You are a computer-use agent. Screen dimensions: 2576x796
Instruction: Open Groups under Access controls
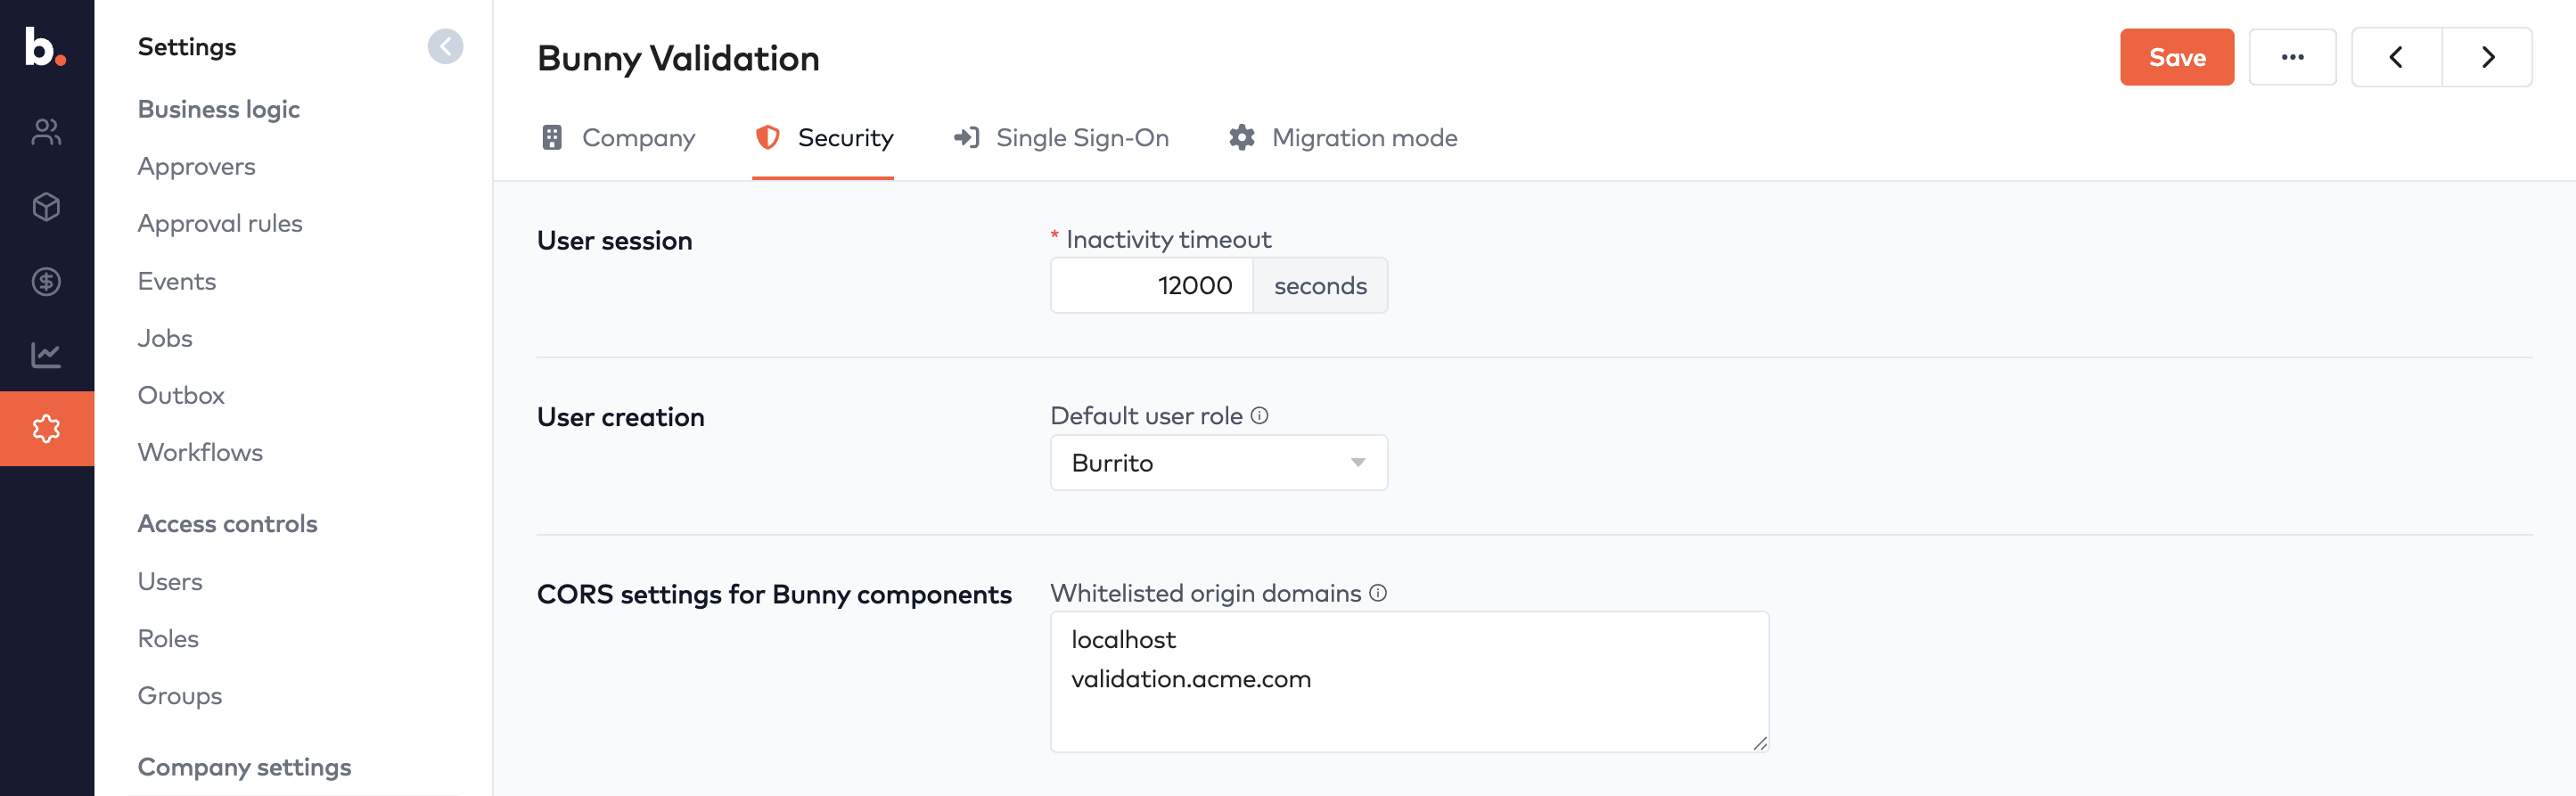coord(180,695)
